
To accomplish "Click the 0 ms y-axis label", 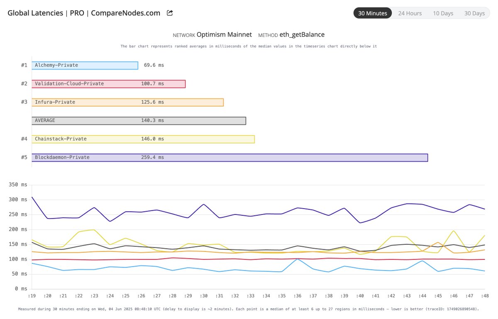I will click(21, 289).
